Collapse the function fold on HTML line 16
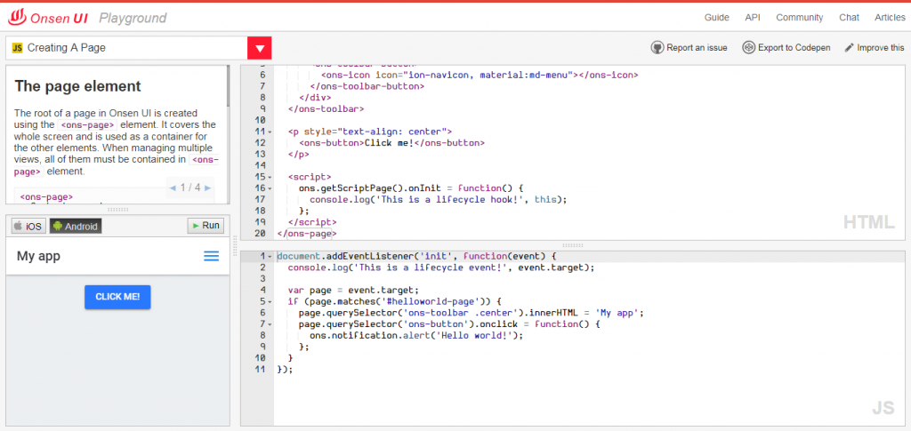The height and width of the screenshot is (431, 911). (270, 188)
